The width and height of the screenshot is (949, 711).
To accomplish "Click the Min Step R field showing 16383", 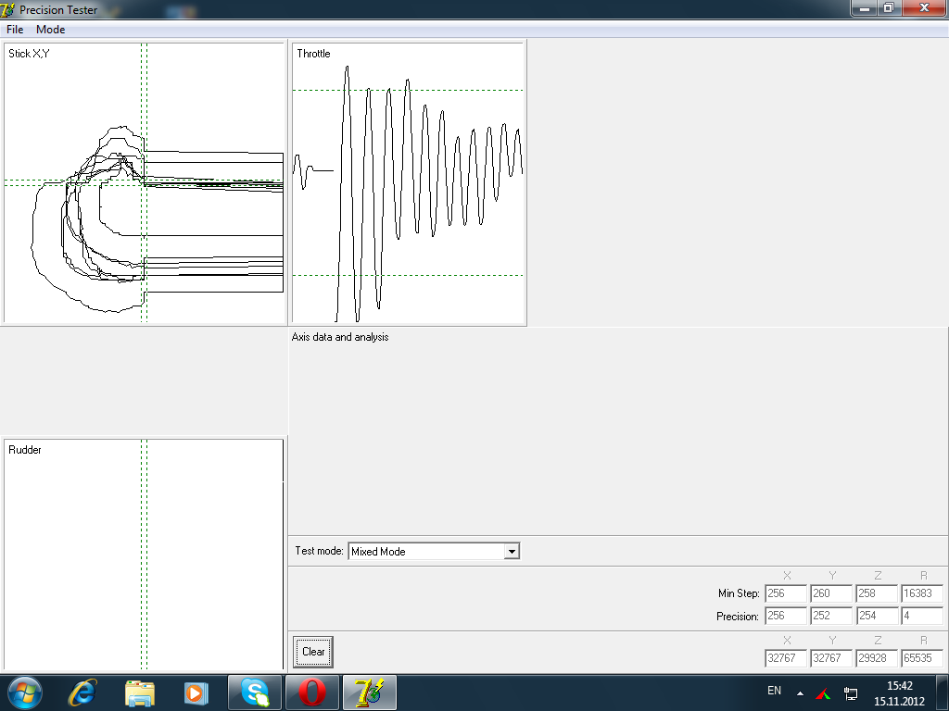I will point(922,593).
